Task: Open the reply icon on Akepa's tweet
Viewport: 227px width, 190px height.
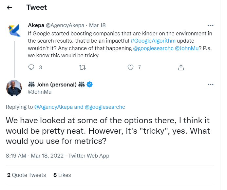Action: (31, 67)
